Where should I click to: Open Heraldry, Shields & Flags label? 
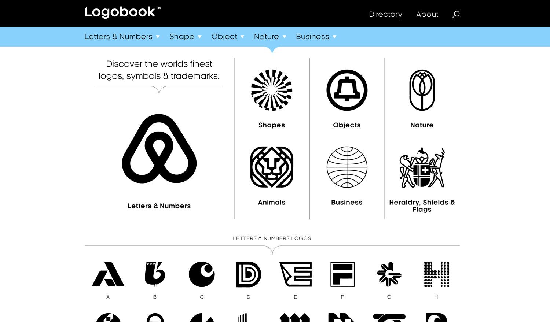point(422,206)
